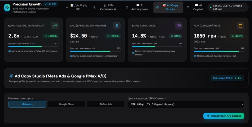Click the AOV shopping bag icon
The height and width of the screenshot is (127, 252).
tap(240, 26)
